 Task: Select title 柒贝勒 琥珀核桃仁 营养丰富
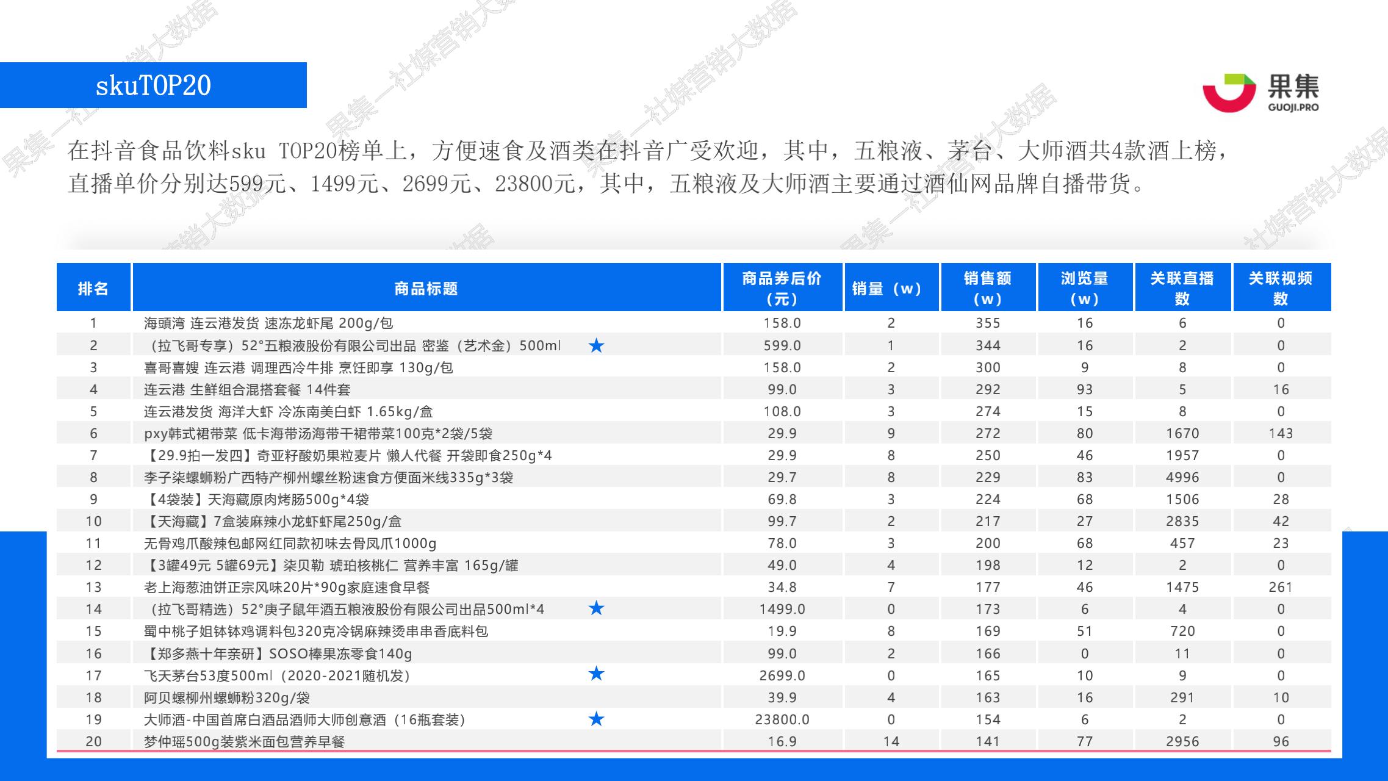(331, 566)
